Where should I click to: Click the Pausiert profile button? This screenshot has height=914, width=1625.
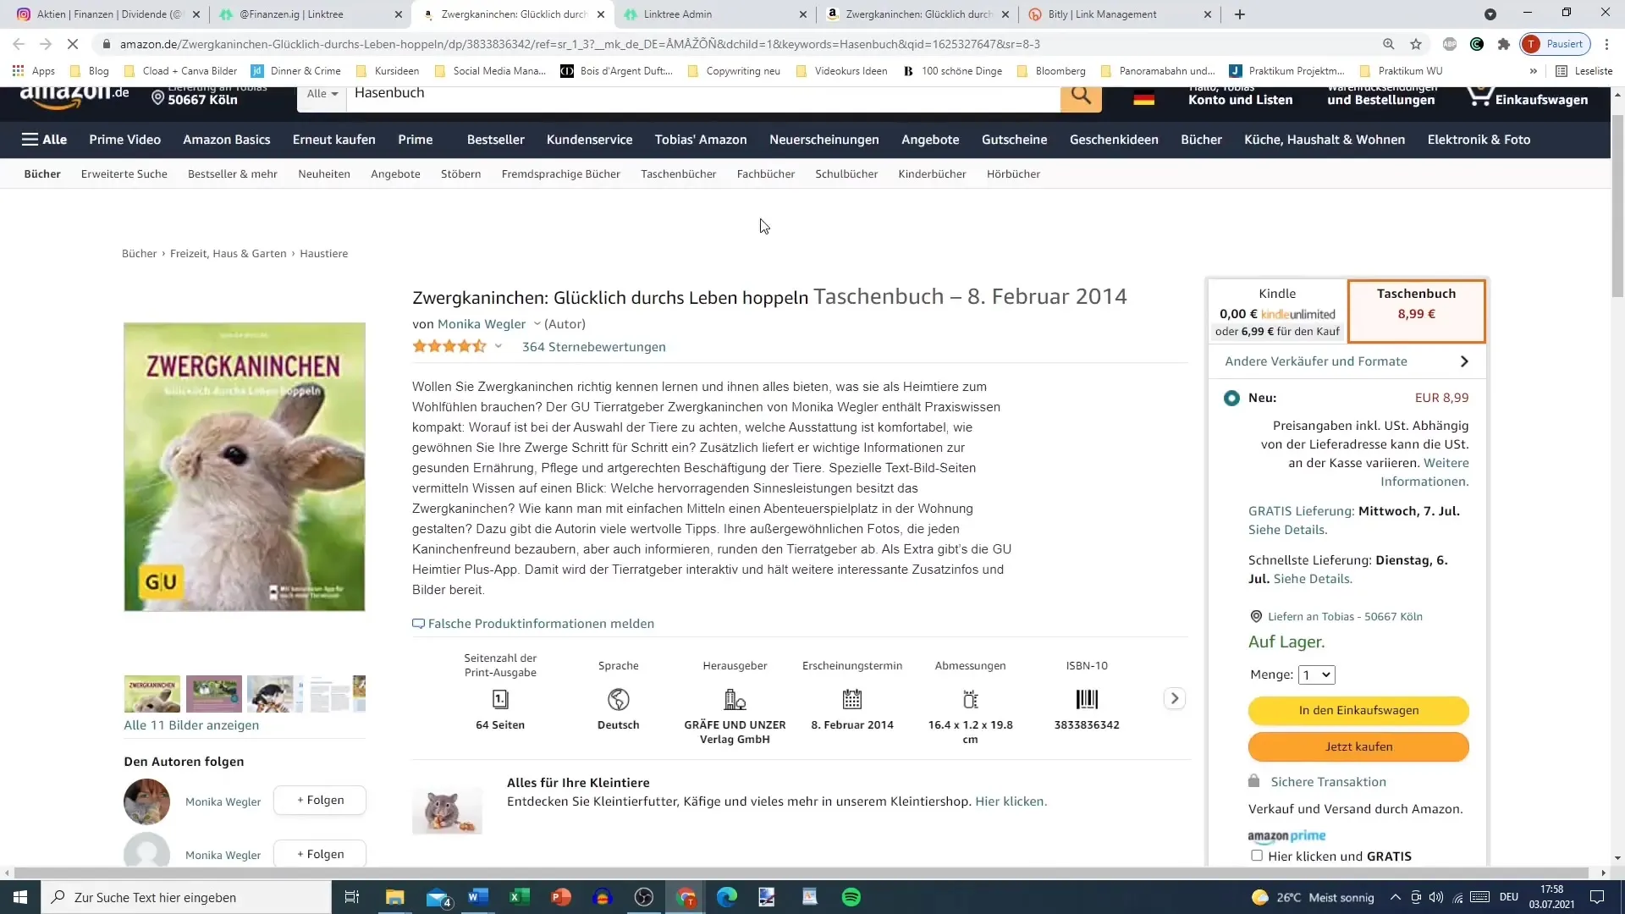coord(1556,44)
